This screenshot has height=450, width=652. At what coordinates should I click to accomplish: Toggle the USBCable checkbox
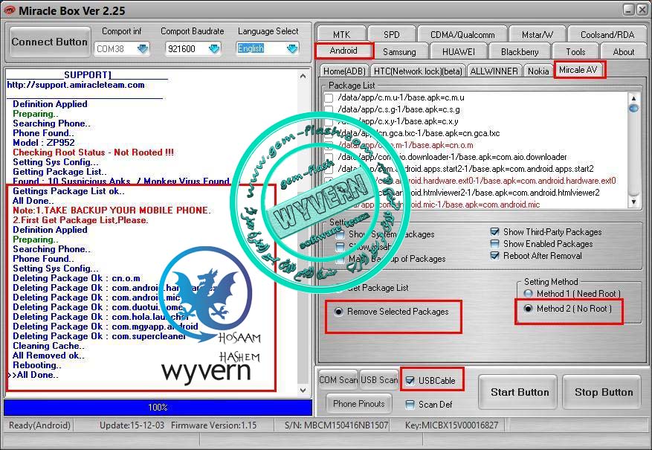pos(410,381)
